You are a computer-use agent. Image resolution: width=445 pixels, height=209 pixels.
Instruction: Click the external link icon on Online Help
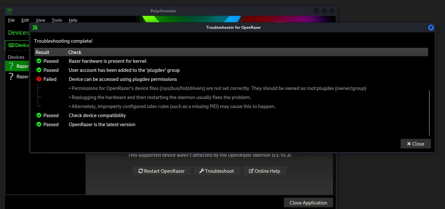coord(251,171)
